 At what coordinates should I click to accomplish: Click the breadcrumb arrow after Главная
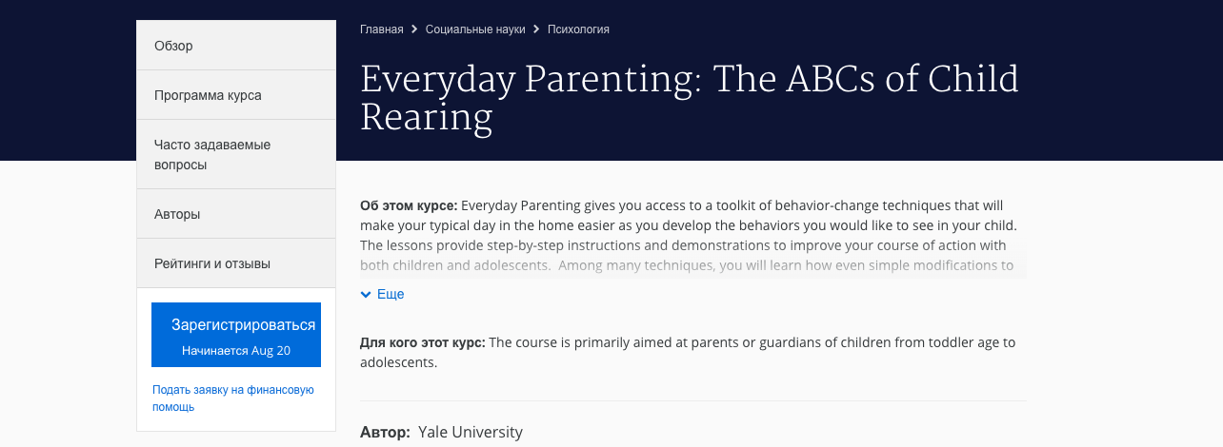click(414, 29)
